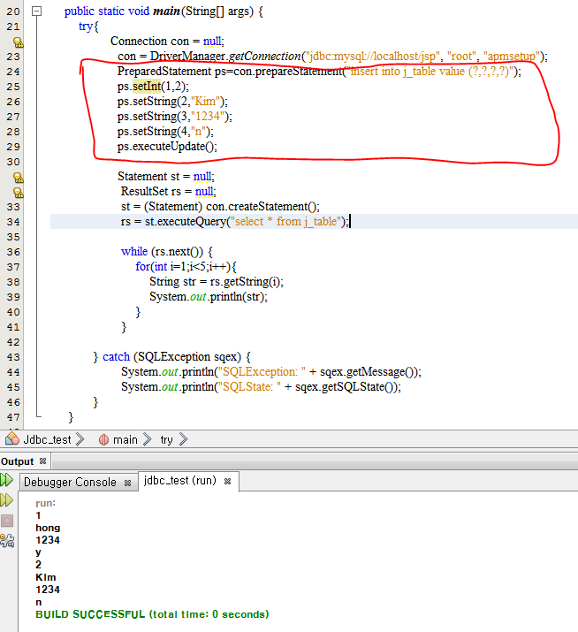Click the hint lightbulb on line 22
This screenshot has height=632, width=578.
point(18,42)
